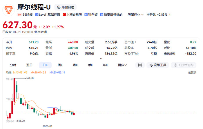Image resolution: width=203 pixels, height=129 pixels.
Task: Click the 2026-01 date label on the chart axis
Action: pyautogui.click(x=48, y=126)
